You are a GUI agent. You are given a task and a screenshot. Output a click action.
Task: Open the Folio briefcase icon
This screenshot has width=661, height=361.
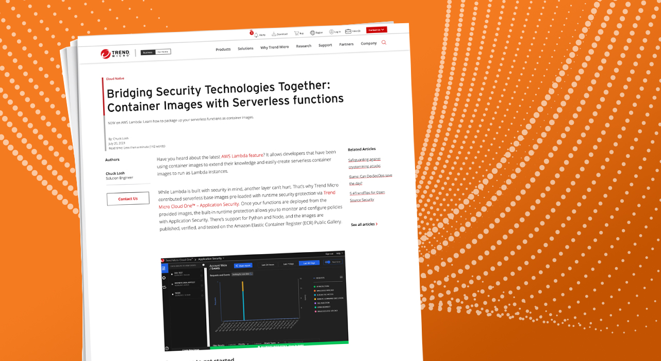click(349, 31)
